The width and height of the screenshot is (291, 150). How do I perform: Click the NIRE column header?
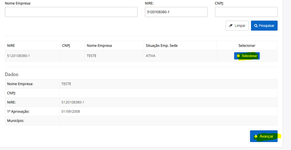pyautogui.click(x=11, y=46)
